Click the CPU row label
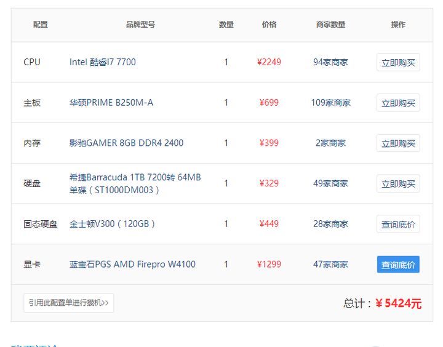The width and height of the screenshot is (443, 347). pyautogui.click(x=32, y=62)
